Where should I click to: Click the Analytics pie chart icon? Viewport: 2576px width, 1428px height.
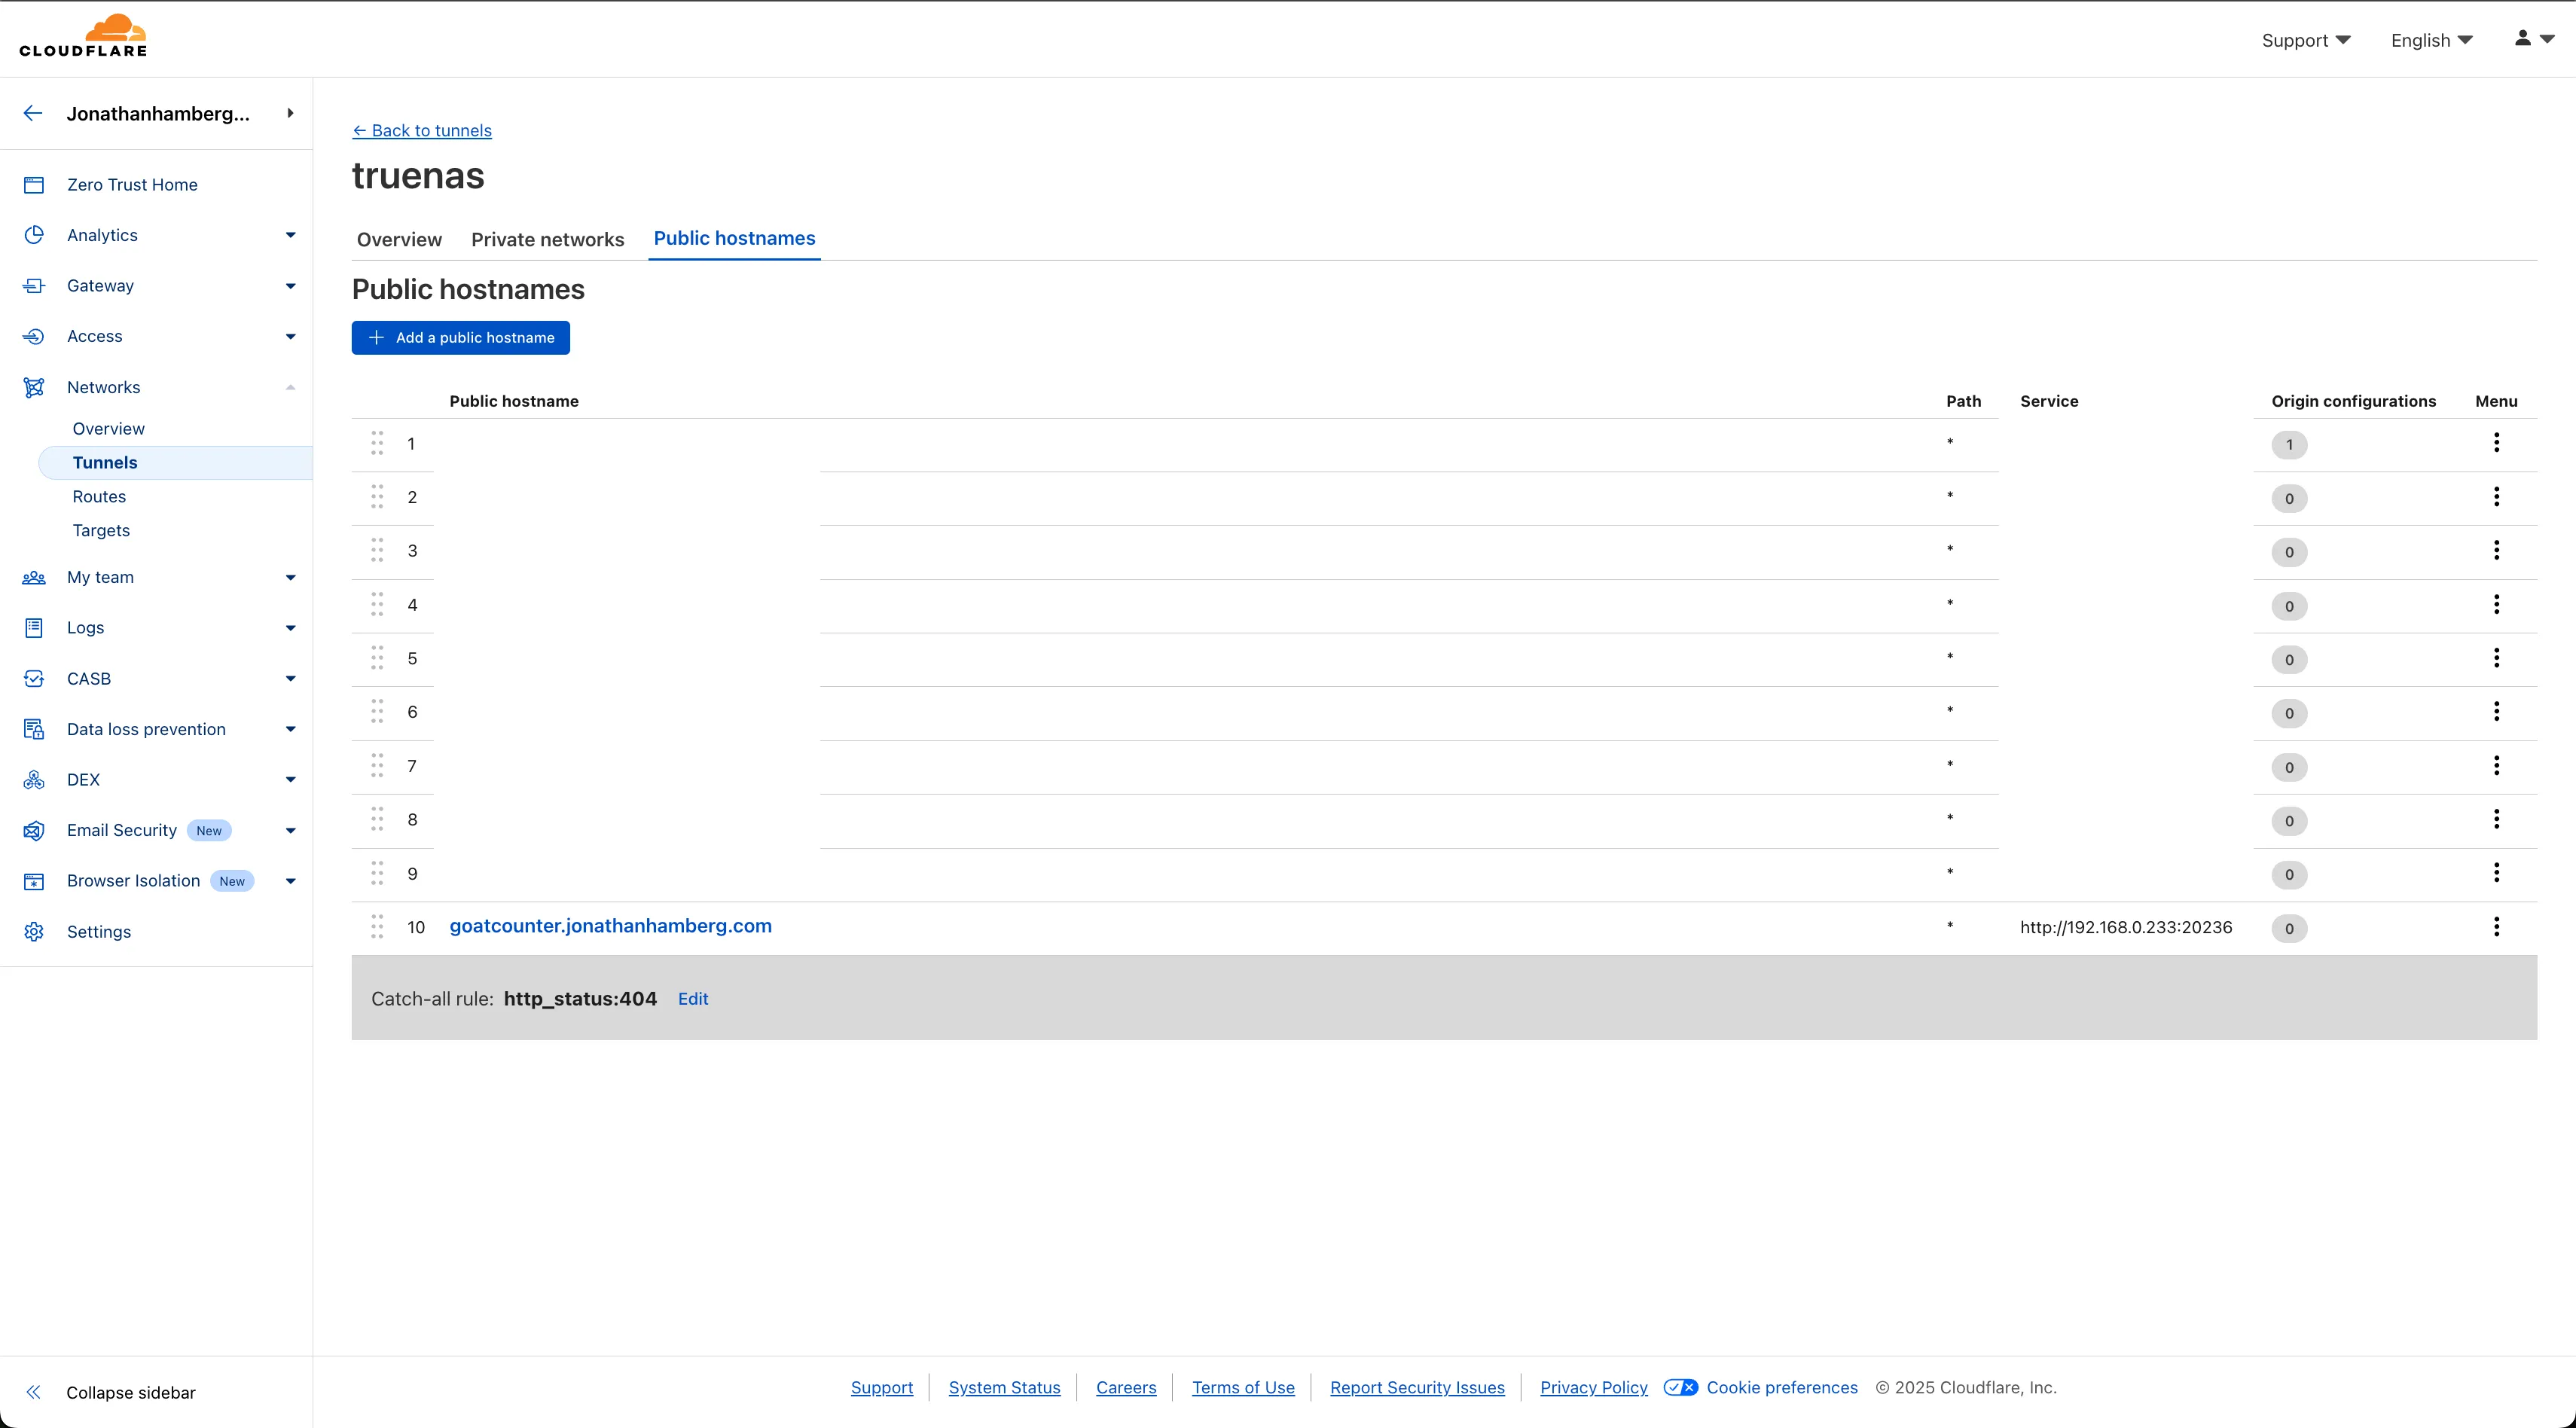pyautogui.click(x=34, y=235)
